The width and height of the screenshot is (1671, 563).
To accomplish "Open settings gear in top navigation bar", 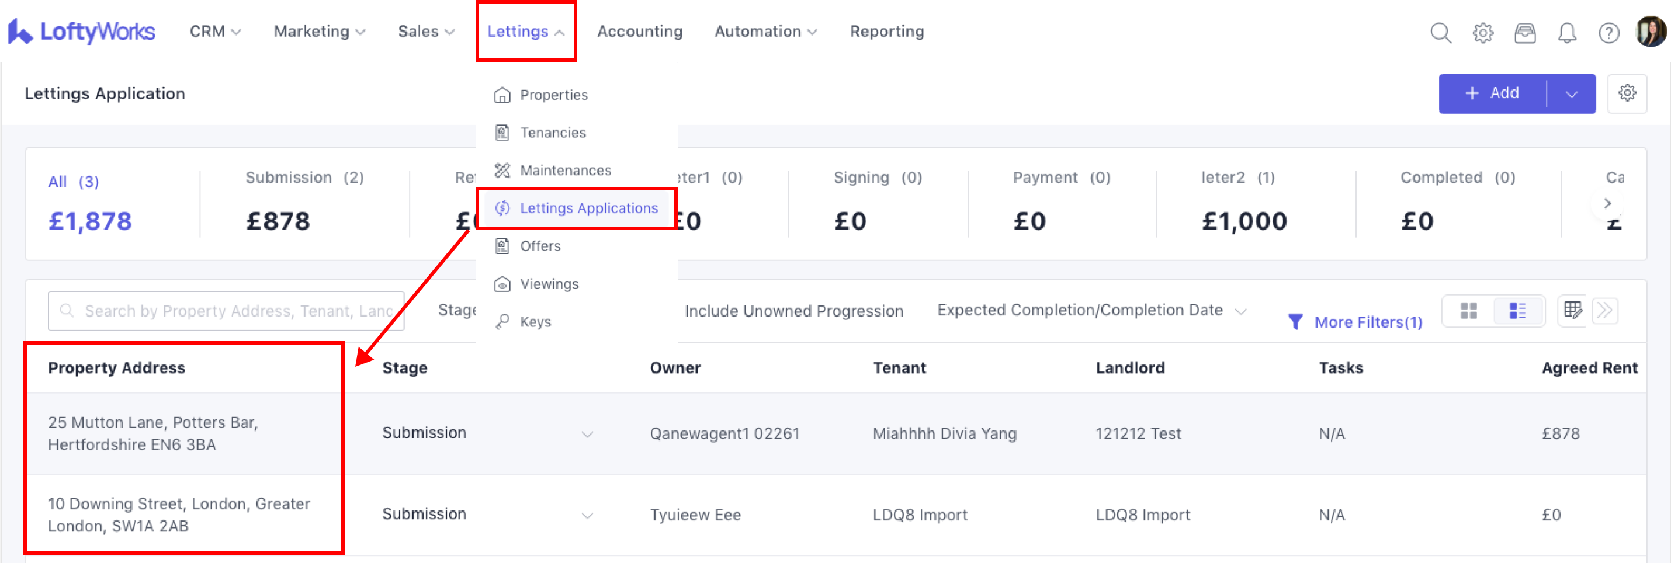I will pos(1482,33).
